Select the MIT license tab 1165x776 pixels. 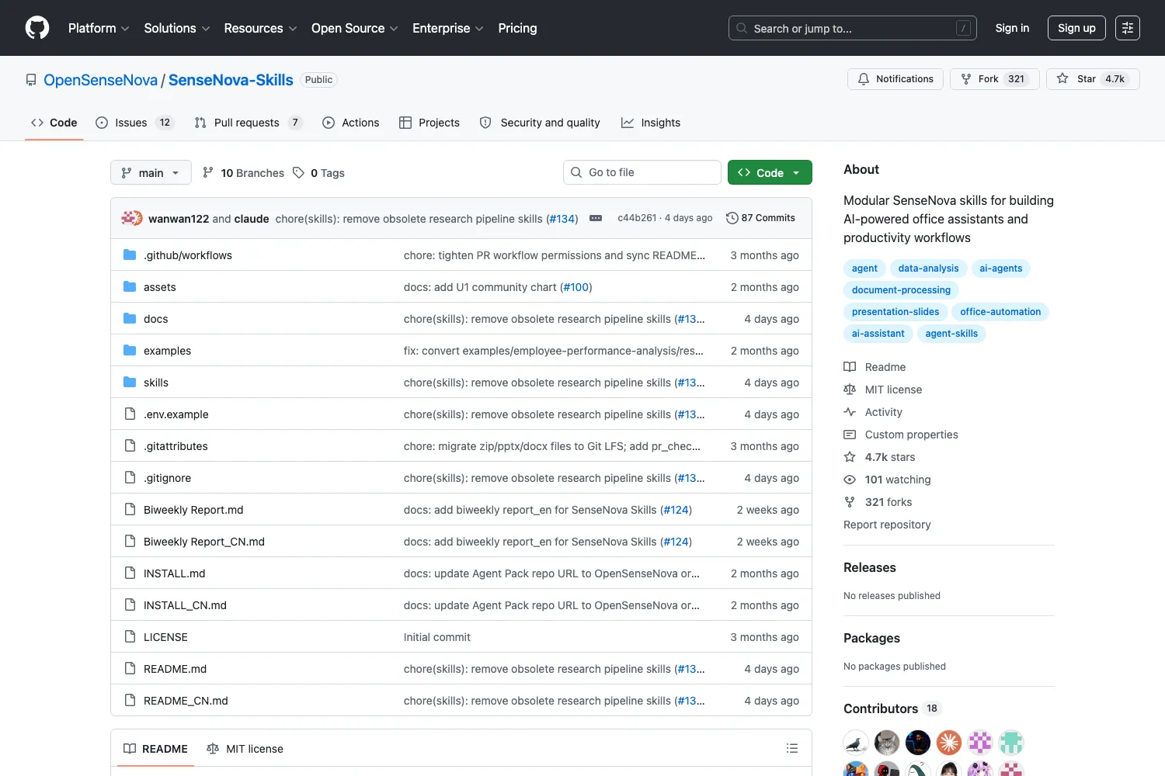coord(245,749)
